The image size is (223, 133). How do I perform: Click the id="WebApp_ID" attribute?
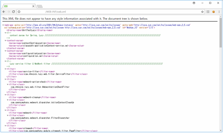130,28
